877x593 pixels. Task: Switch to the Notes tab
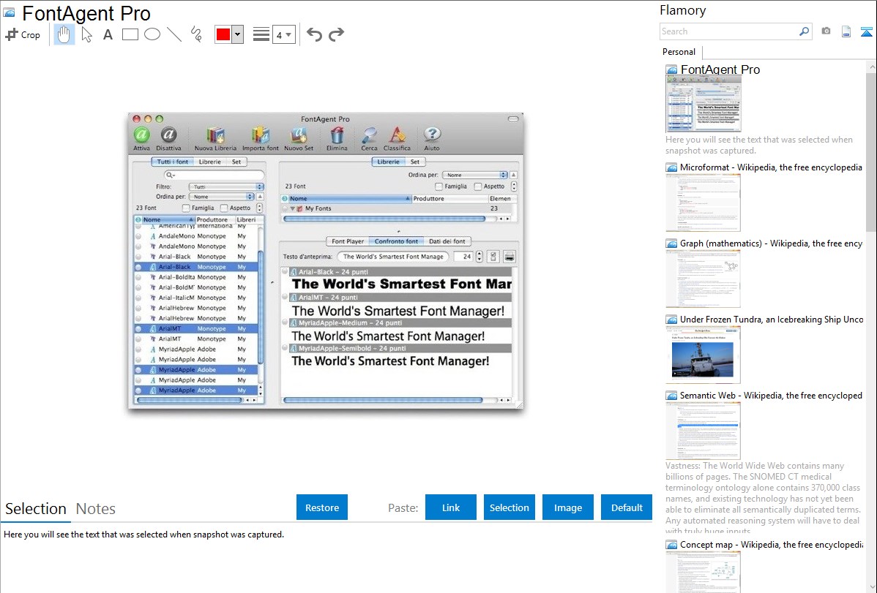coord(96,509)
